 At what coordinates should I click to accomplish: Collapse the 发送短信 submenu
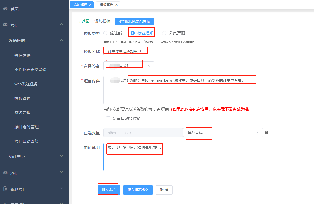click(x=62, y=40)
